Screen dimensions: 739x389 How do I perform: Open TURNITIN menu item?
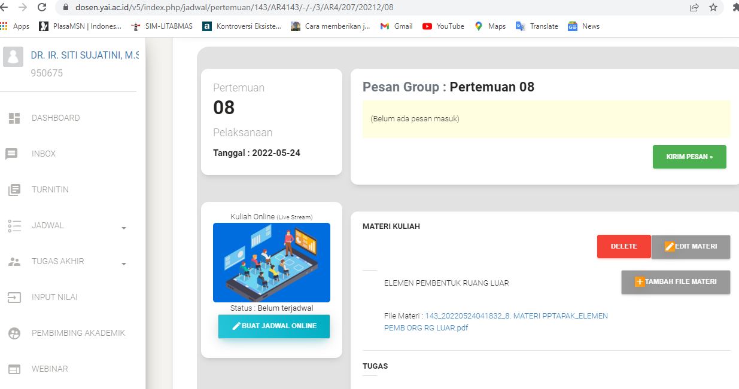click(50, 189)
